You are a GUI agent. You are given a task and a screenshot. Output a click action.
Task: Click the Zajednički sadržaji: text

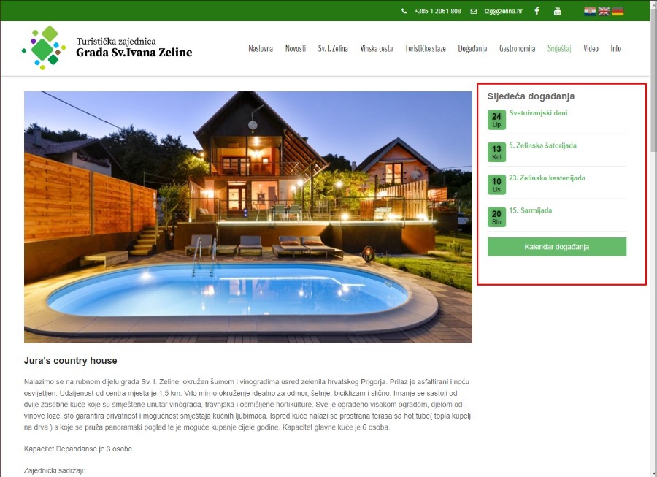(x=55, y=470)
